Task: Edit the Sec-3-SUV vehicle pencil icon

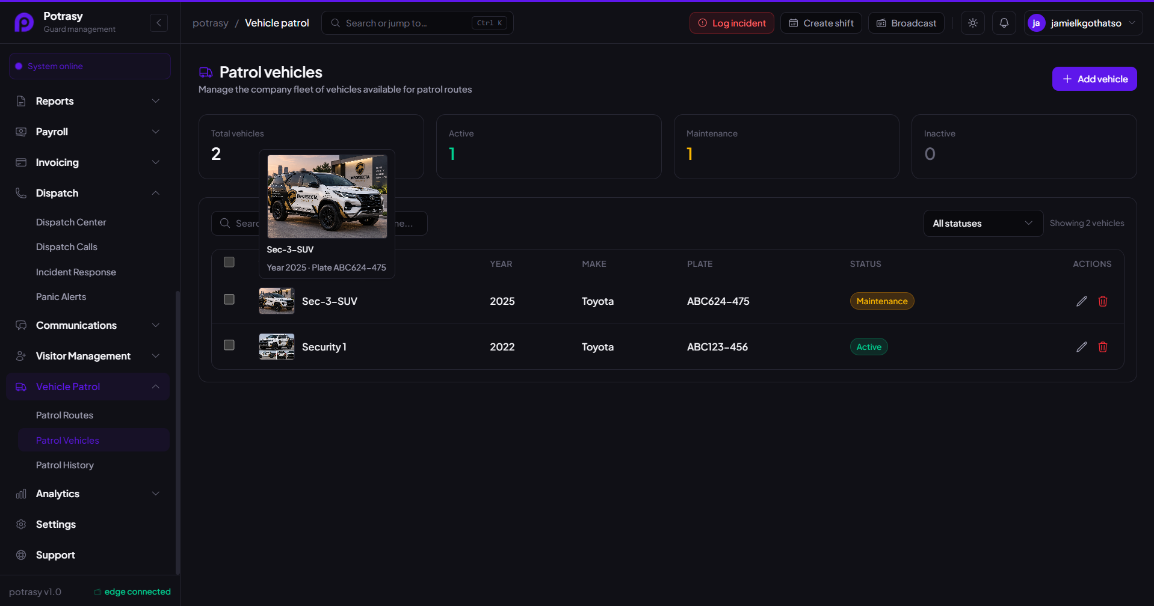Action: [x=1081, y=301]
